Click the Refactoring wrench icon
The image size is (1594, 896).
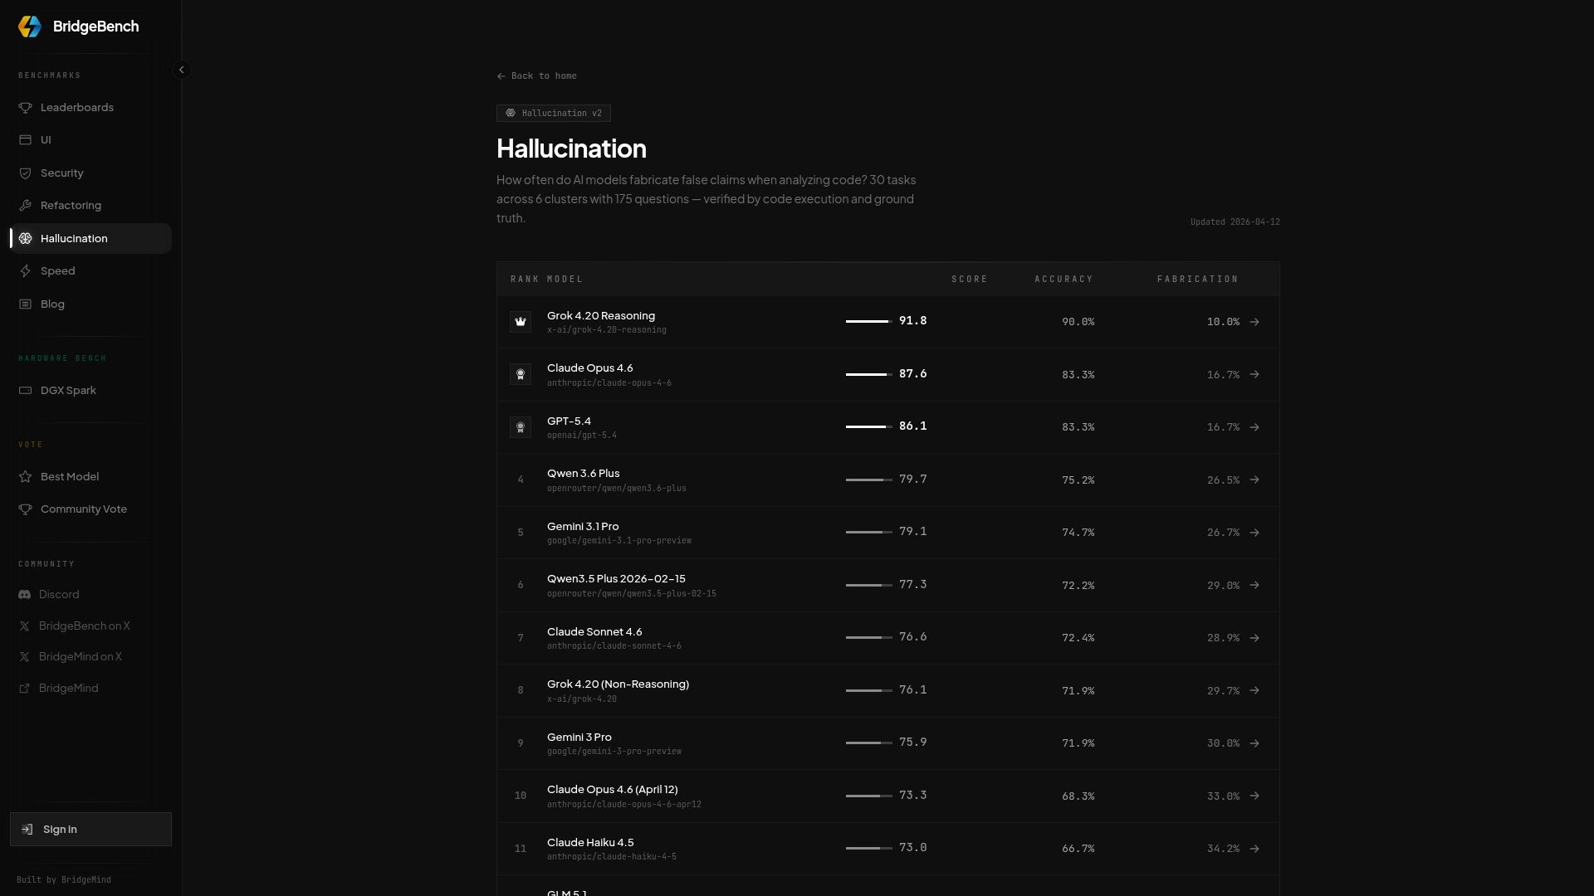pos(26,206)
